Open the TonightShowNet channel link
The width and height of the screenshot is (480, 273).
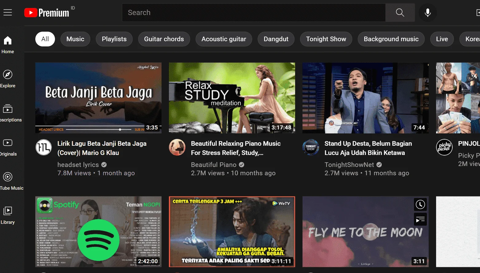pyautogui.click(x=349, y=165)
